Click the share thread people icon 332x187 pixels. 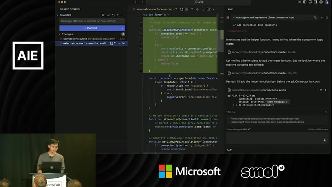pos(315,18)
